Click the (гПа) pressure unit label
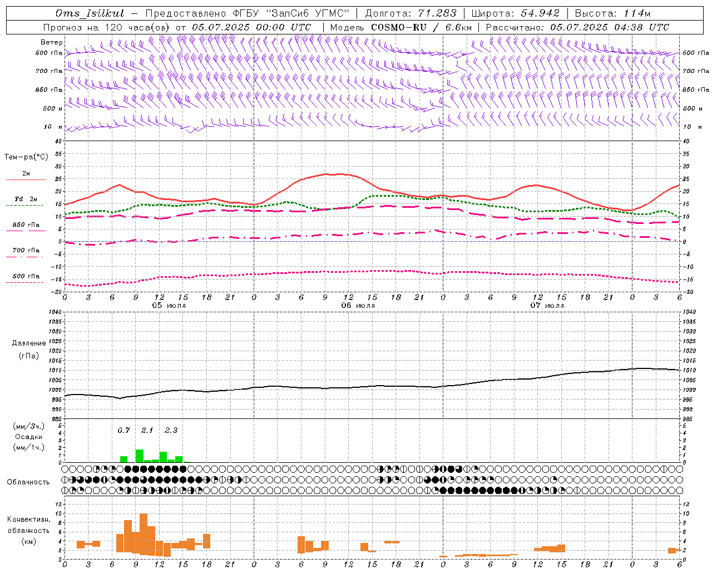 (x=29, y=356)
